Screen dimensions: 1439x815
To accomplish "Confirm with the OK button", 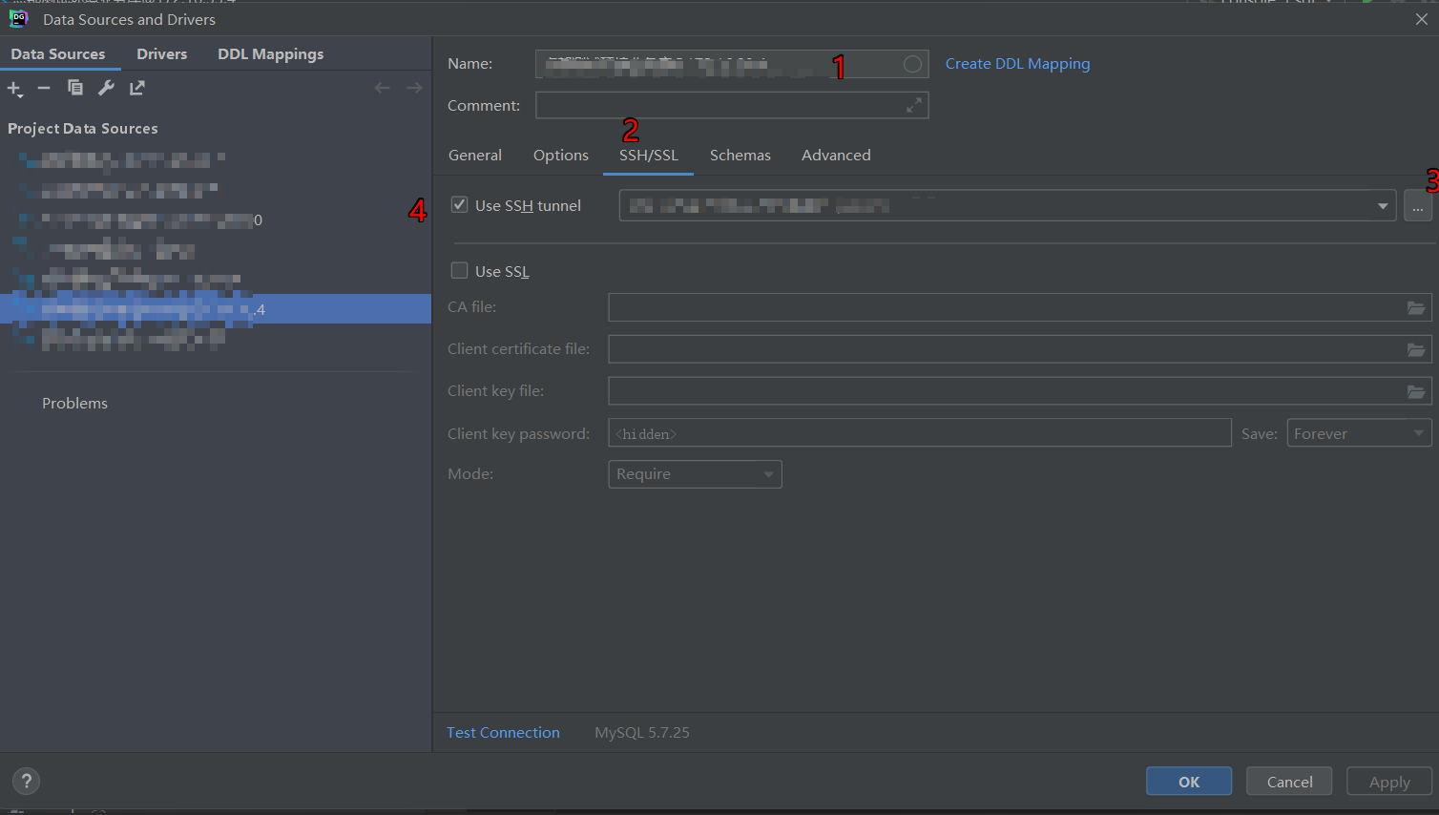I will pos(1189,782).
